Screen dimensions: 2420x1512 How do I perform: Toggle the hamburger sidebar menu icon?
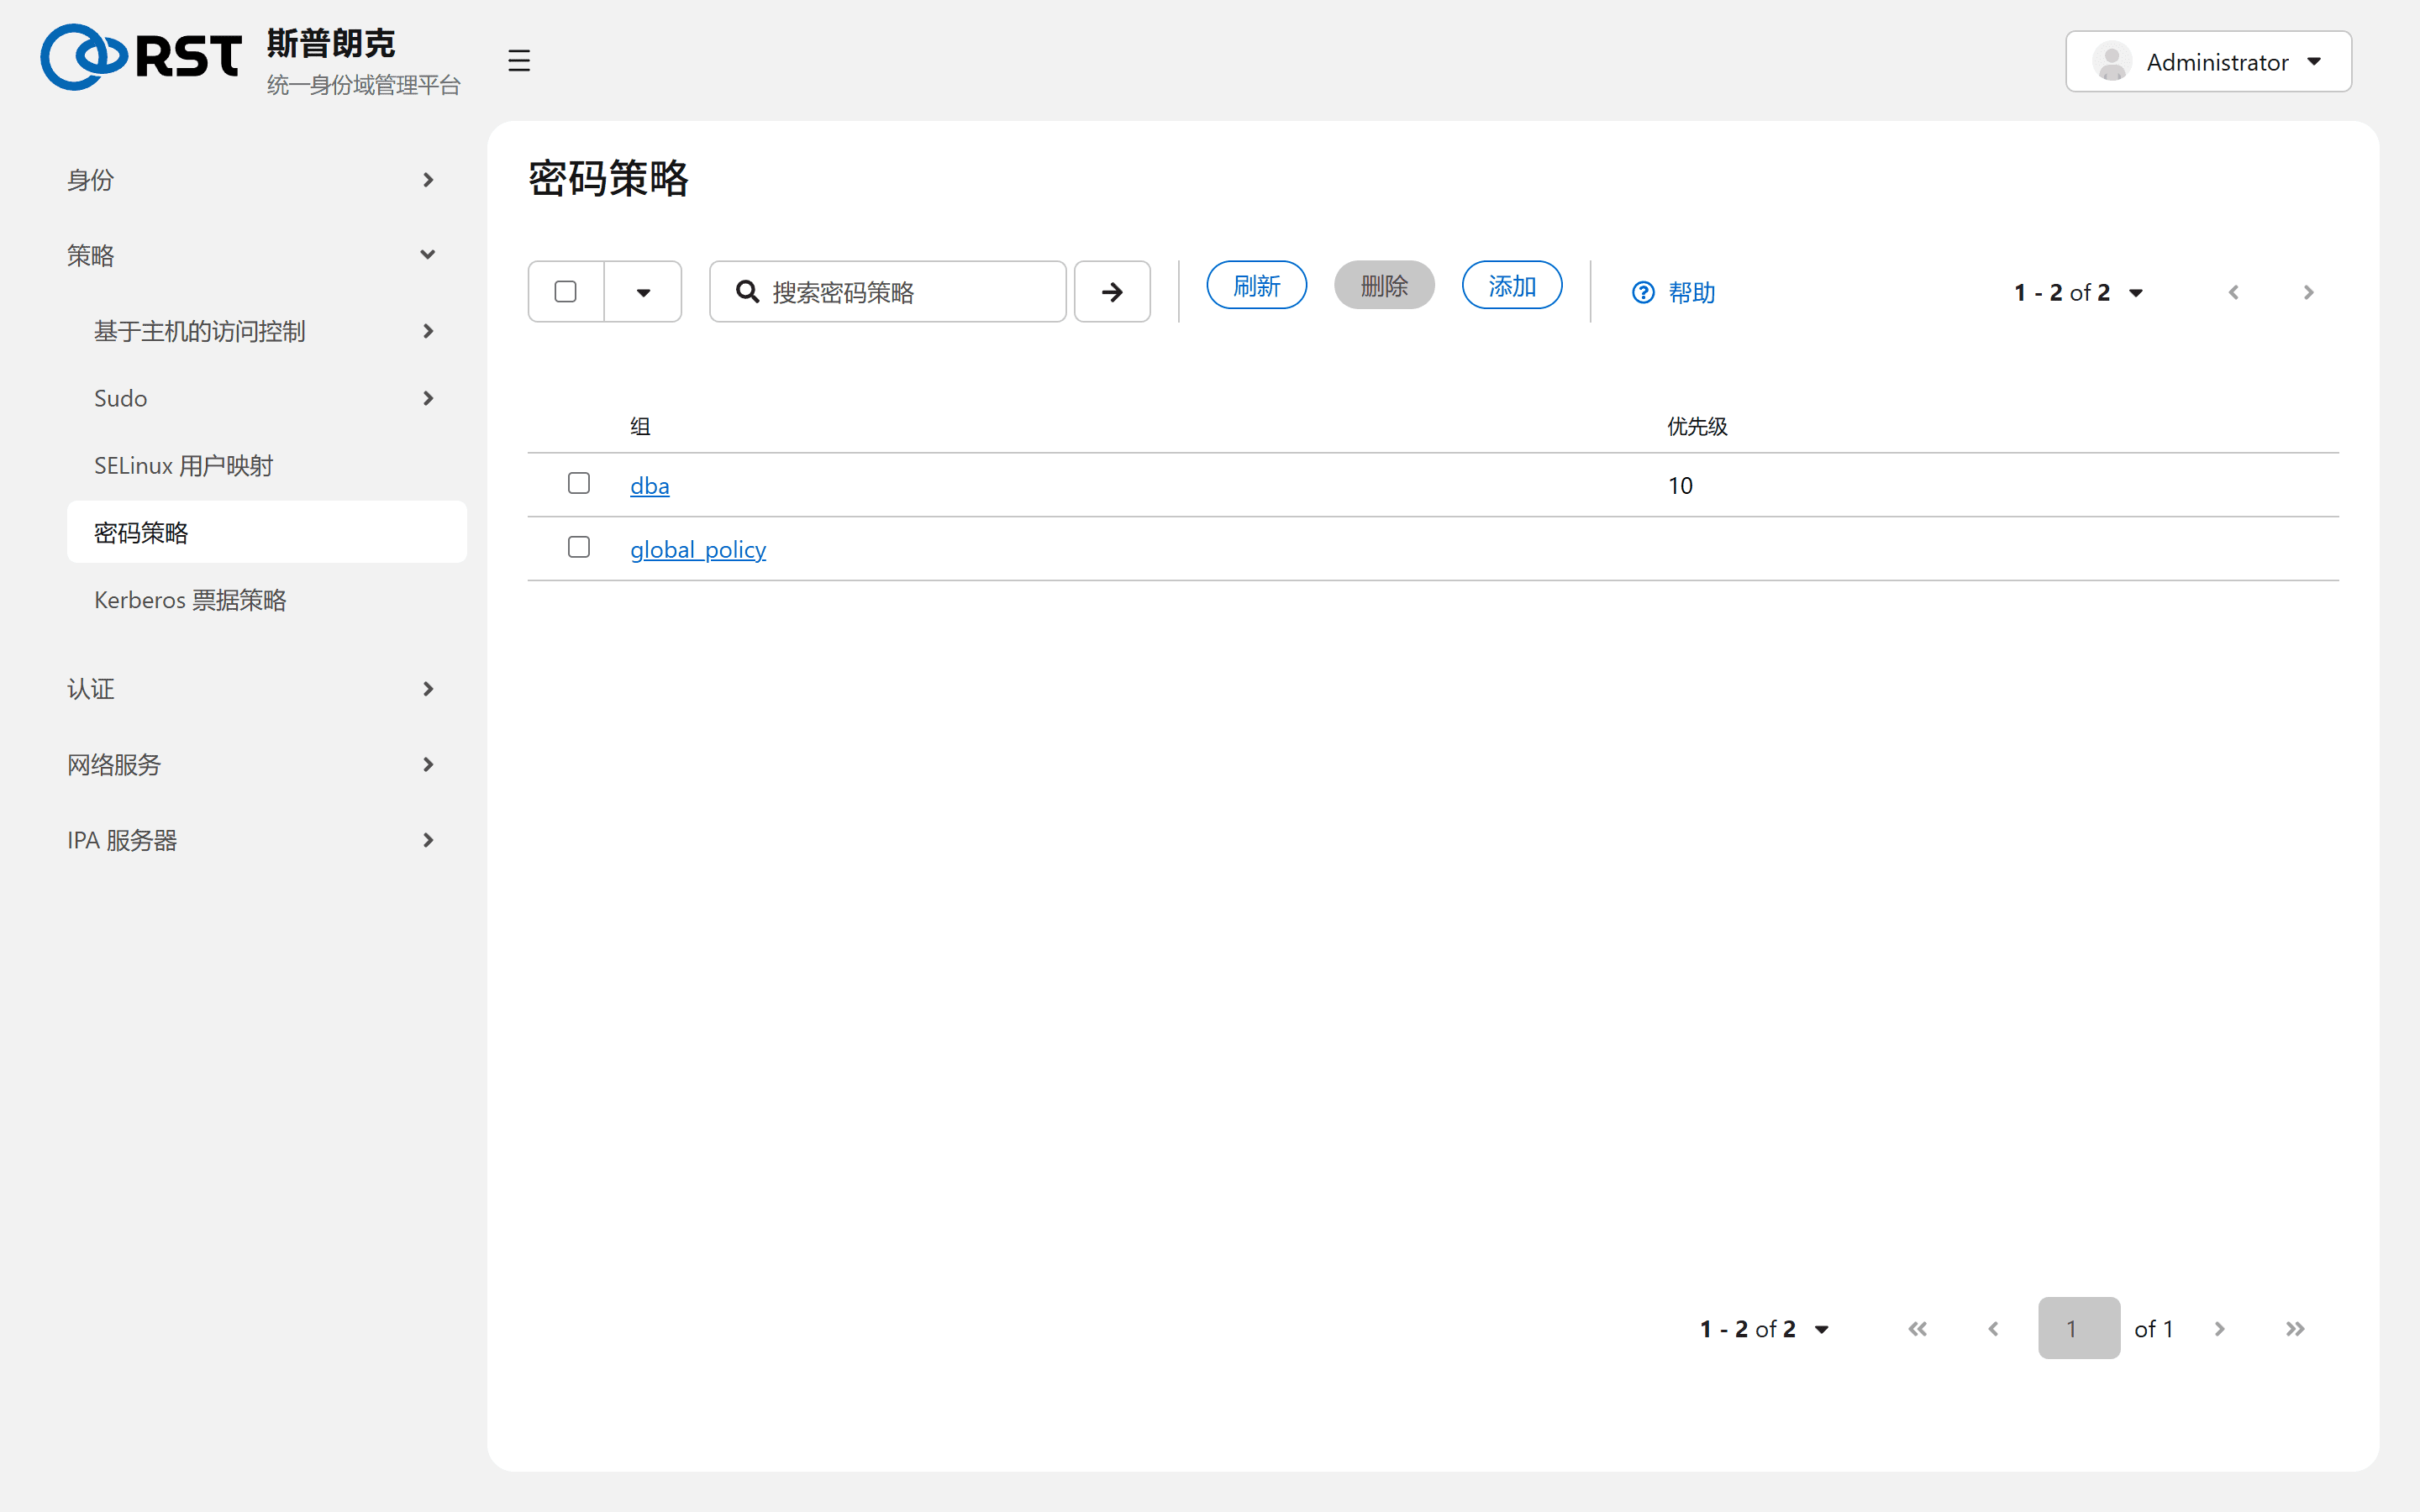(x=518, y=60)
